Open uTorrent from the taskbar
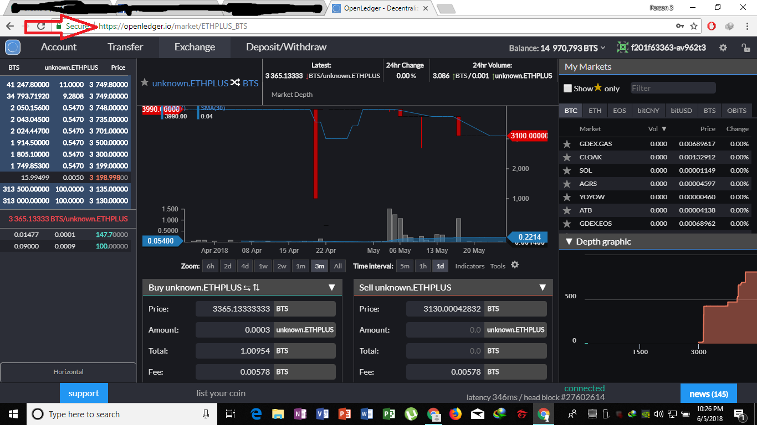The image size is (757, 425). coord(411,414)
